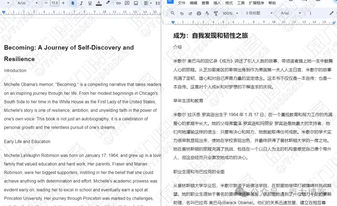337x206 pixels.
Task: Expand style dropdown arrow left of Arial, left document
Action: click(x=8, y=3)
